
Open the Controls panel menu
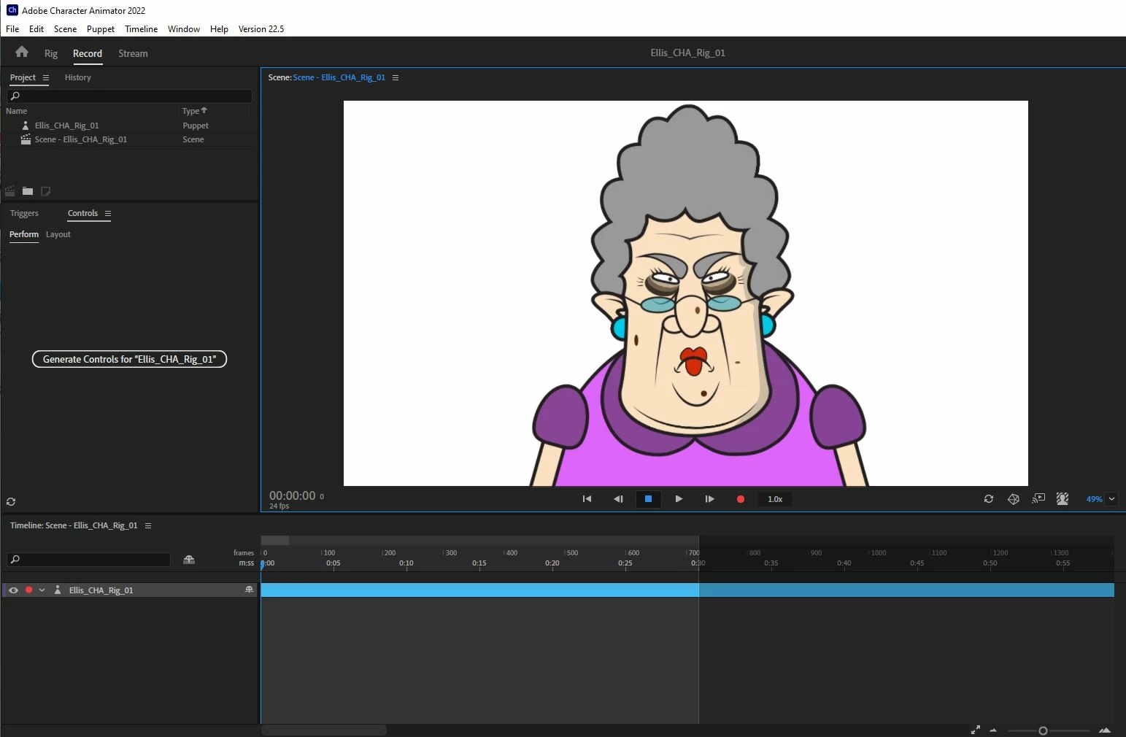(108, 213)
